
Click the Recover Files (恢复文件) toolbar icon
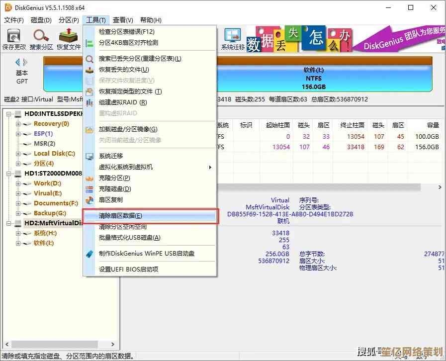pos(69,39)
